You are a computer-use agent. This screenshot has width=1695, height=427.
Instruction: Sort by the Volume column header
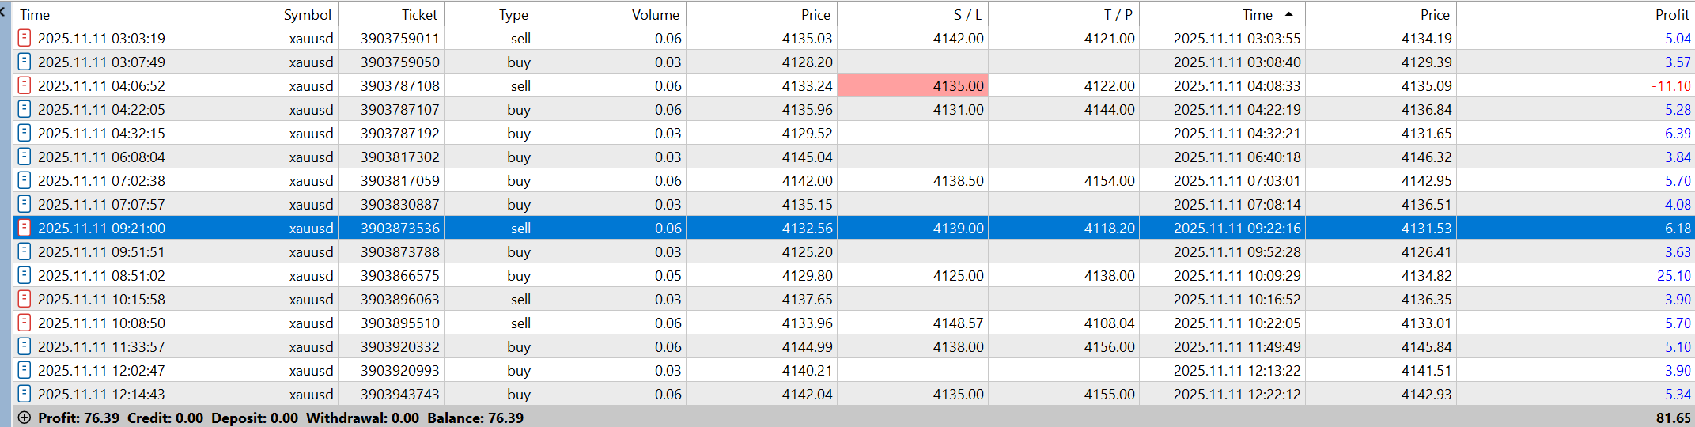(x=655, y=14)
